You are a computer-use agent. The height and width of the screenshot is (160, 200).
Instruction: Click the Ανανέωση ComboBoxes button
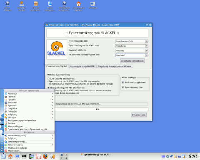pos(132,61)
